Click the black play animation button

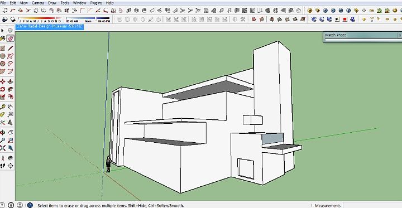(337, 19)
